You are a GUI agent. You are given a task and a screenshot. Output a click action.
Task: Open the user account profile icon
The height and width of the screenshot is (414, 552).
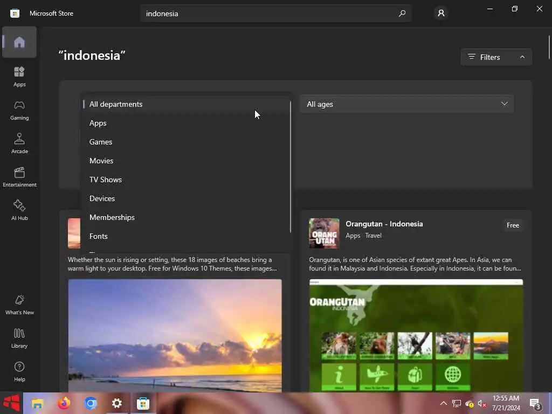(441, 13)
